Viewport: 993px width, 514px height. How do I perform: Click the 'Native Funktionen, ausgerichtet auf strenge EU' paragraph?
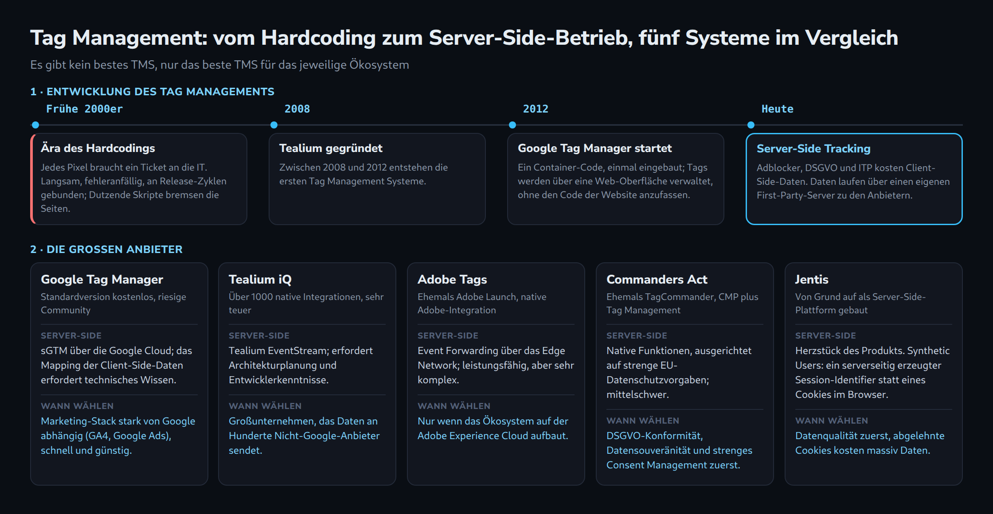(x=679, y=373)
